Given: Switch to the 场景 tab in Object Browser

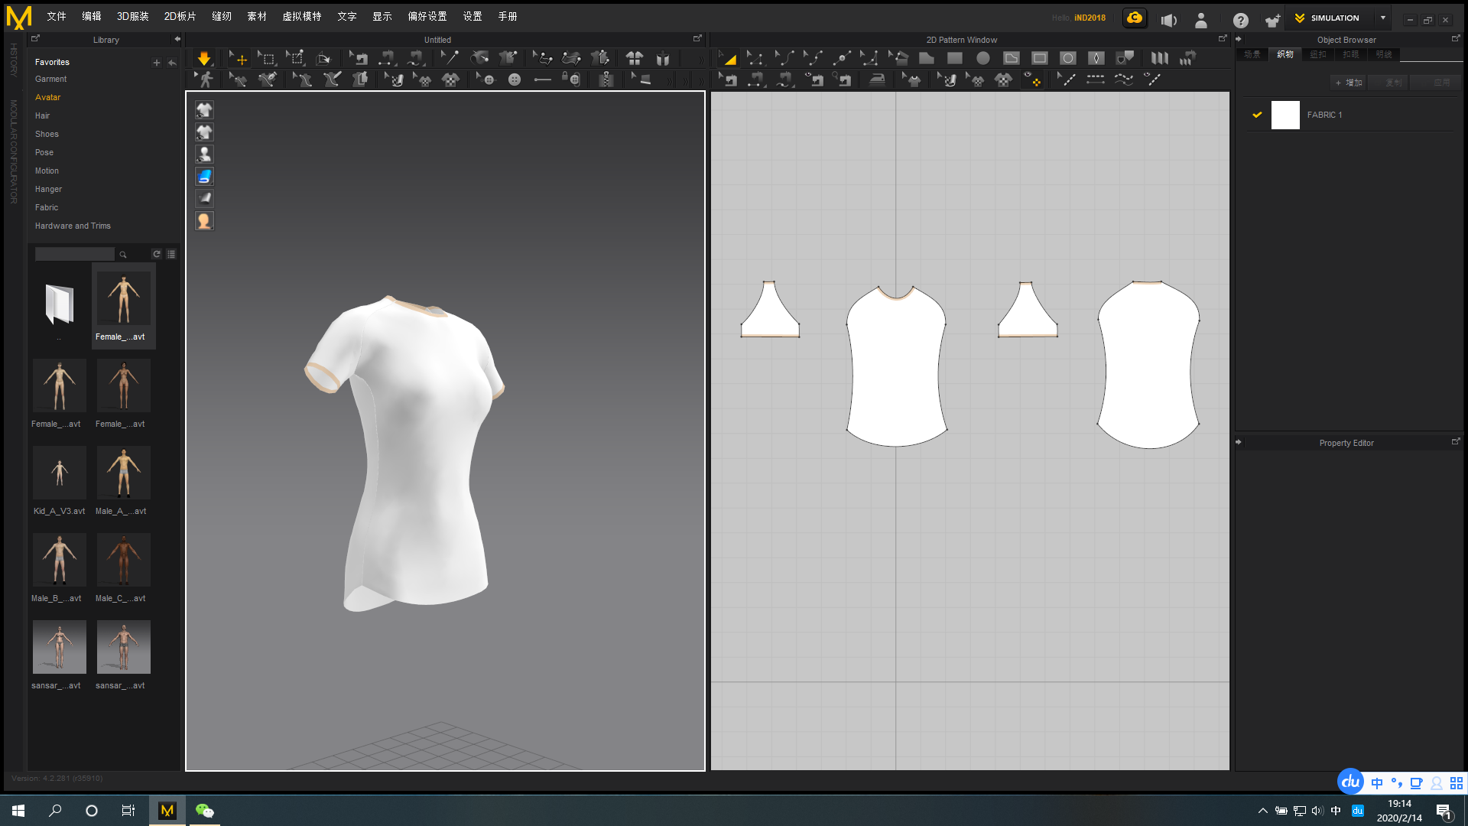Looking at the screenshot, I should point(1252,54).
